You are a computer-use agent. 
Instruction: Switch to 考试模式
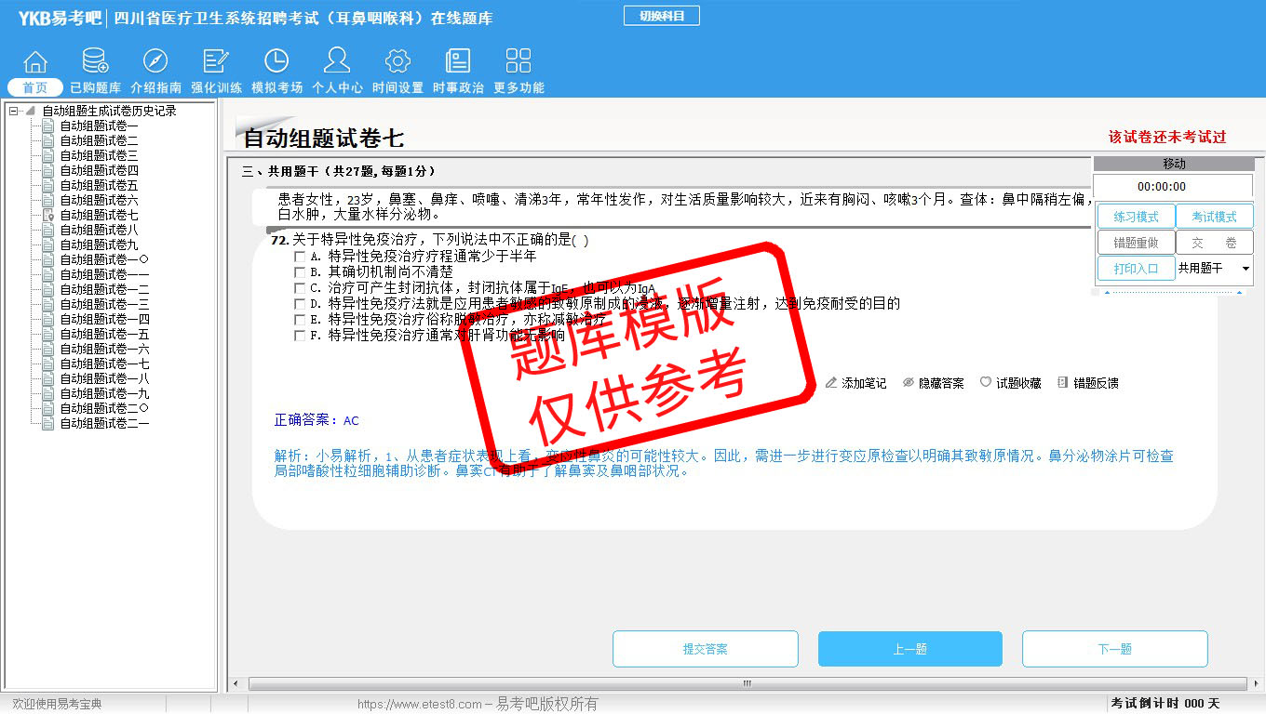(1214, 217)
